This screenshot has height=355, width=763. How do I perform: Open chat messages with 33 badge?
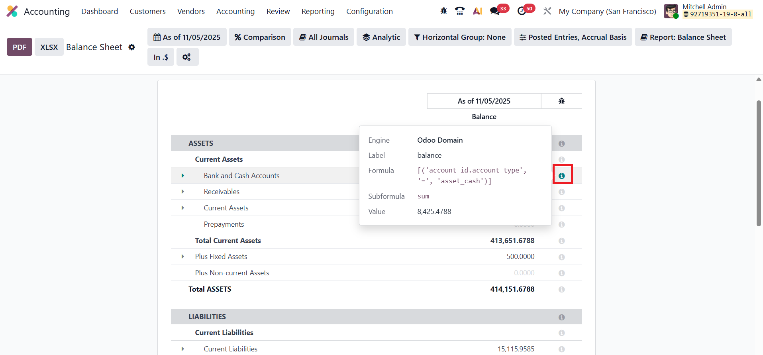click(x=495, y=11)
